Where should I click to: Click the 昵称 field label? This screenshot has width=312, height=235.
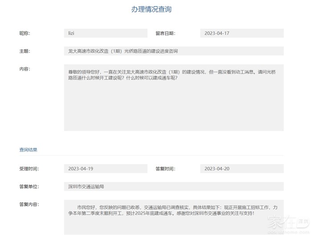coord(25,33)
